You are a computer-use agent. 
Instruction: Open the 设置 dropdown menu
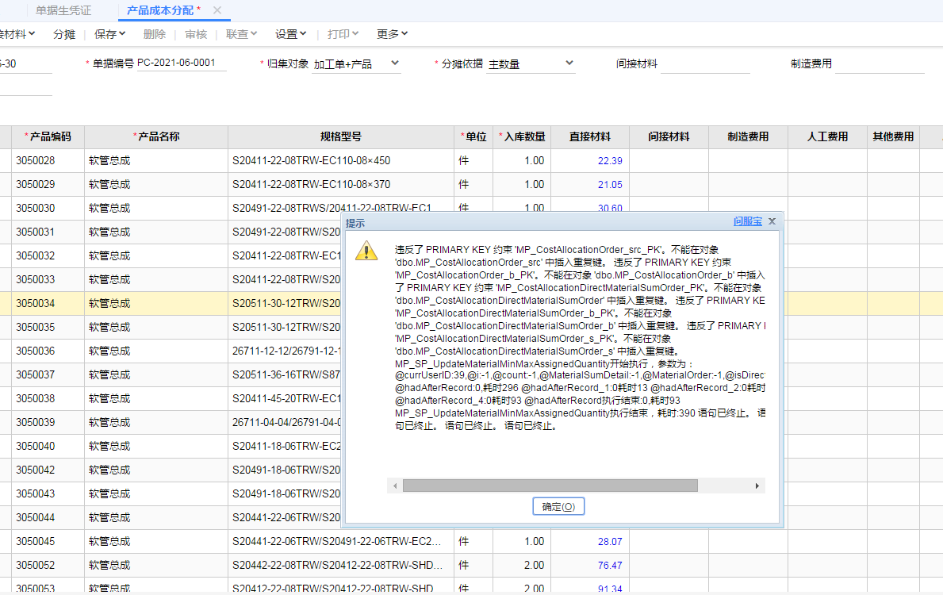(x=291, y=34)
